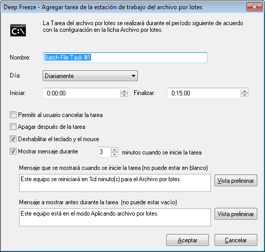The width and height of the screenshot is (265, 252).
Task: Click the Finalizar time field 0:15:00
Action: point(204,93)
